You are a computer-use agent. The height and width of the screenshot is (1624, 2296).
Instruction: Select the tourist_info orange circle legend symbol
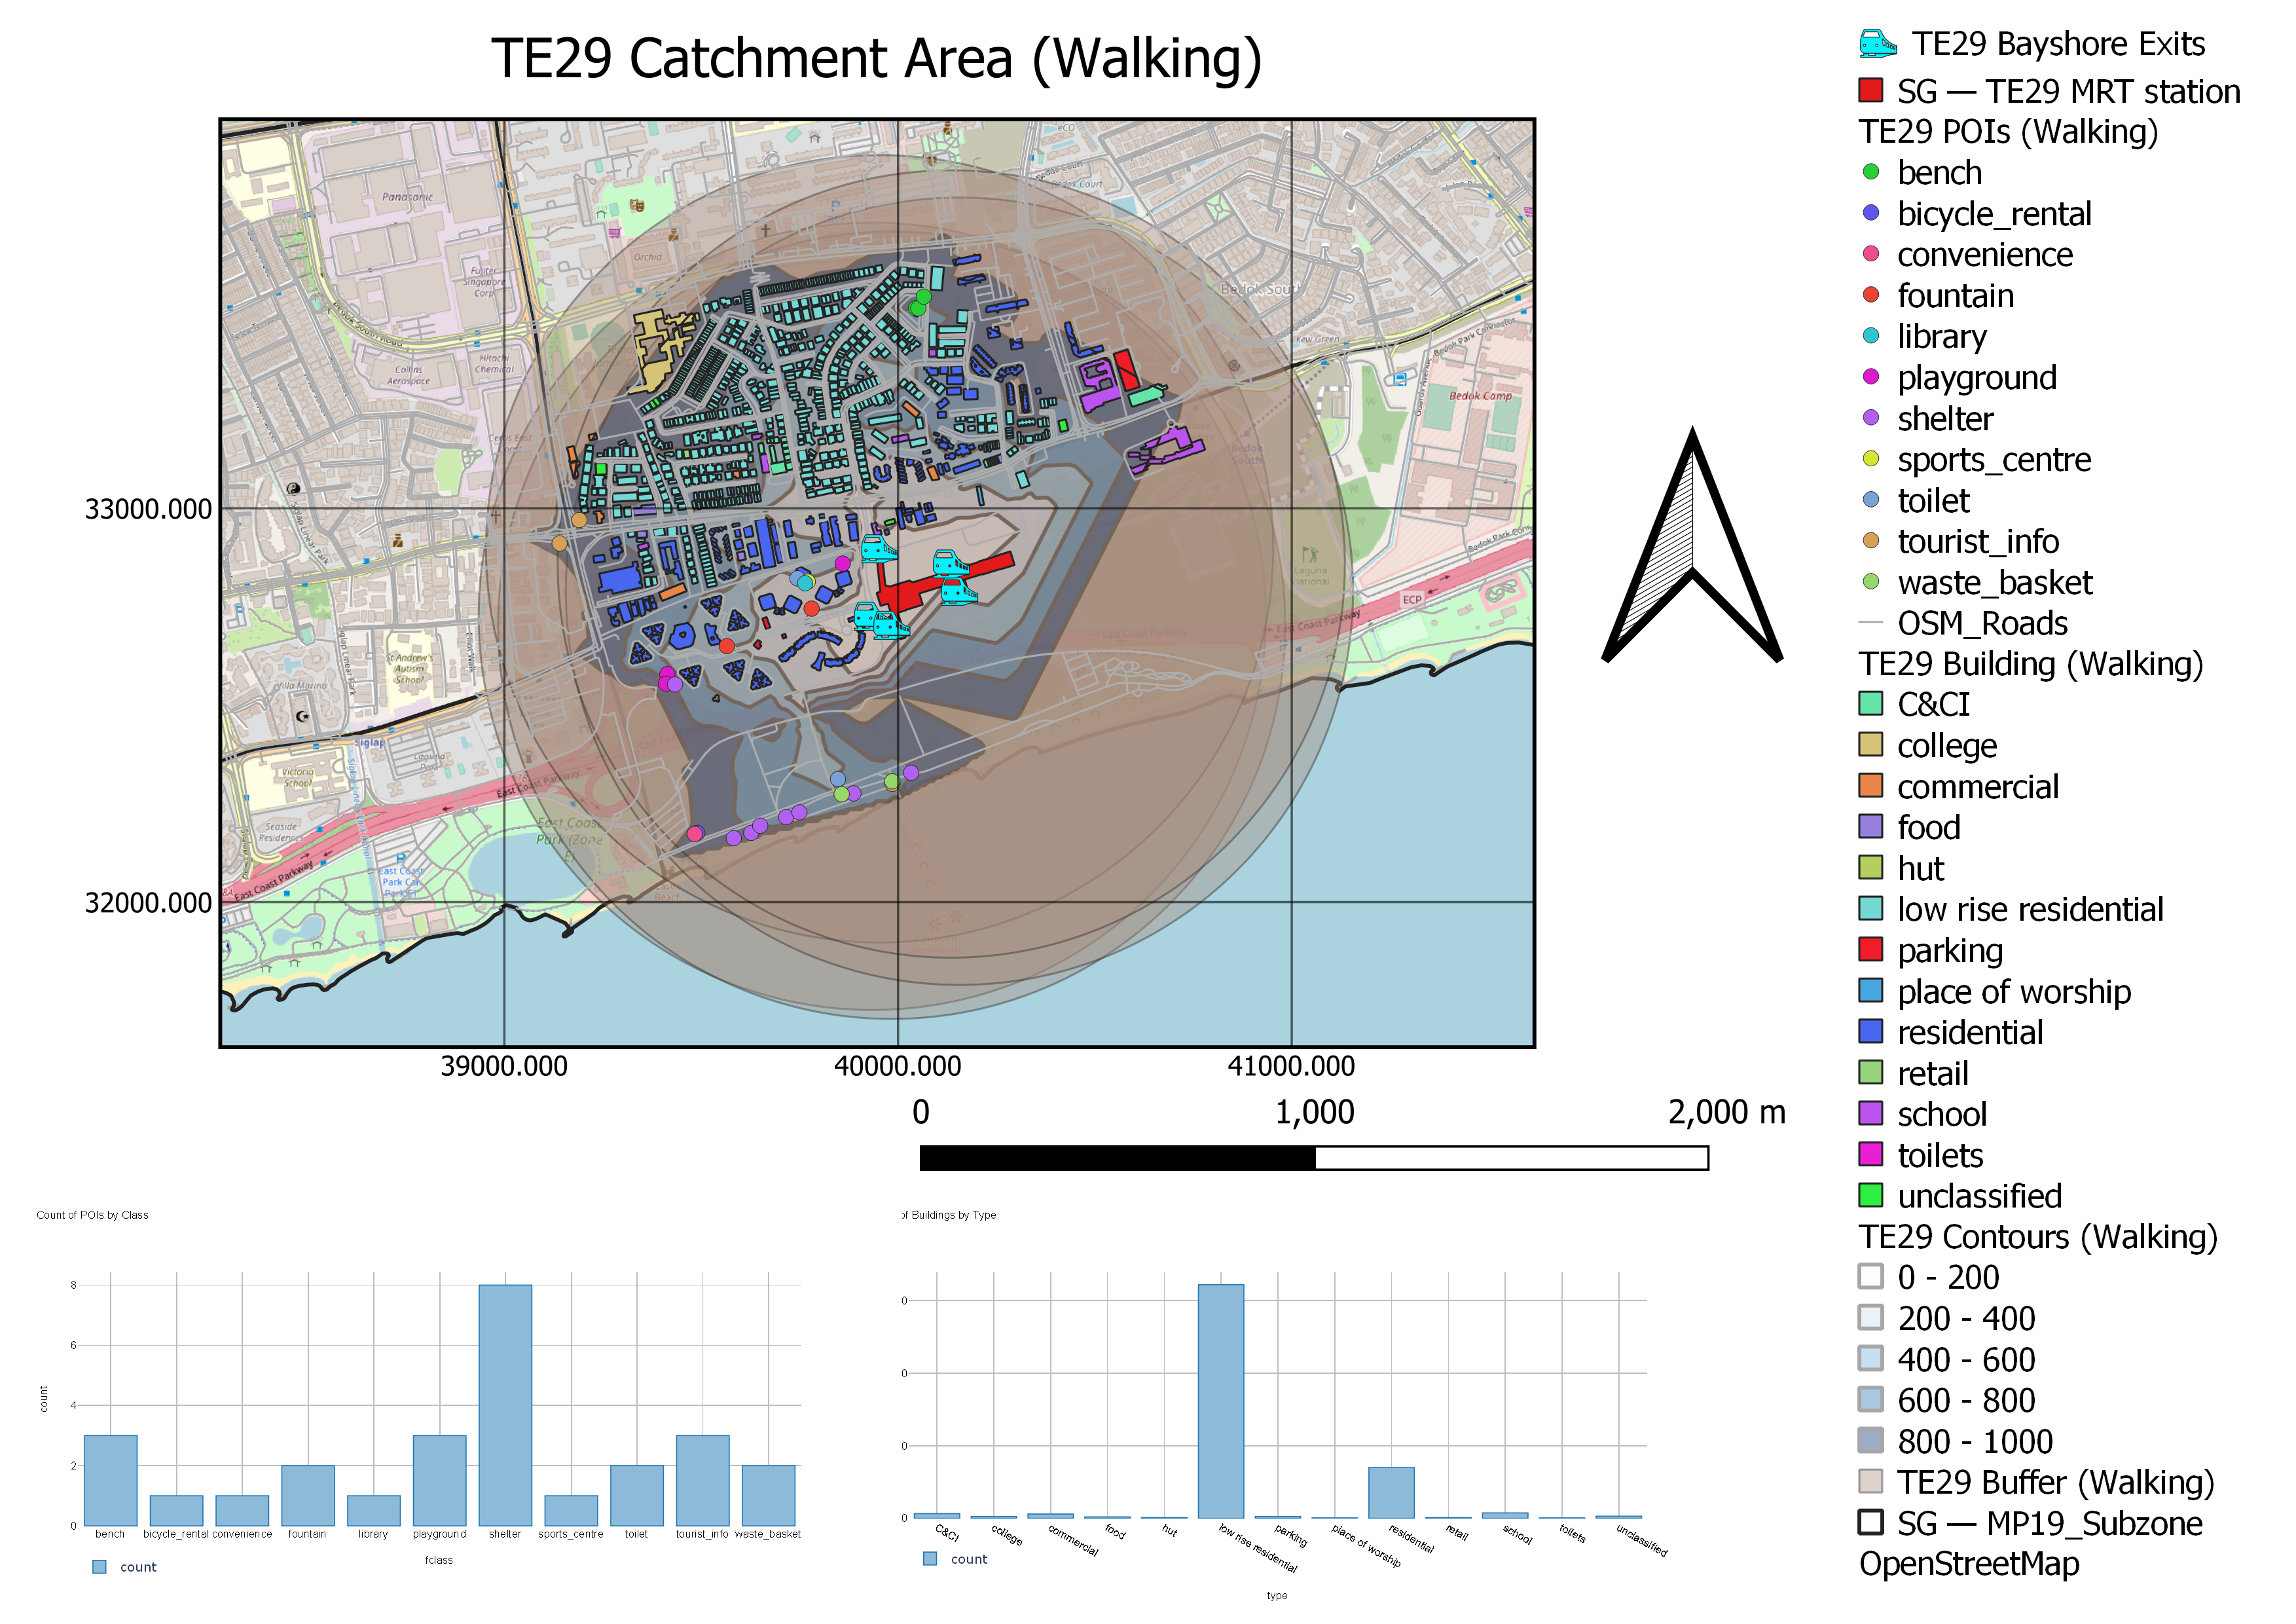point(1871,541)
